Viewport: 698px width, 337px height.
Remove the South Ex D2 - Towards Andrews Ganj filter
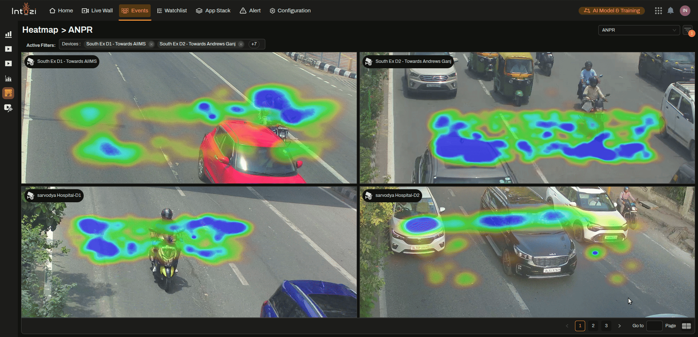click(x=241, y=44)
